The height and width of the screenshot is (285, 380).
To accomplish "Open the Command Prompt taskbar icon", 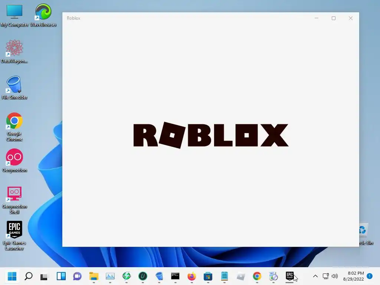I will click(x=175, y=276).
